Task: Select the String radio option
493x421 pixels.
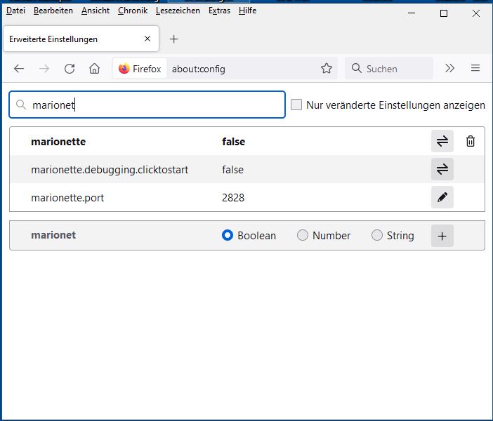Action: tap(377, 236)
